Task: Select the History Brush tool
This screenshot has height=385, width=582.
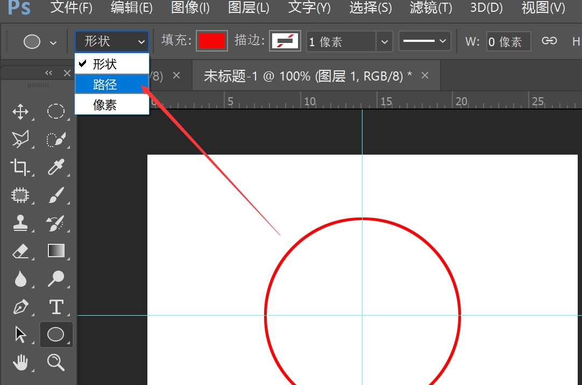Action: click(56, 223)
